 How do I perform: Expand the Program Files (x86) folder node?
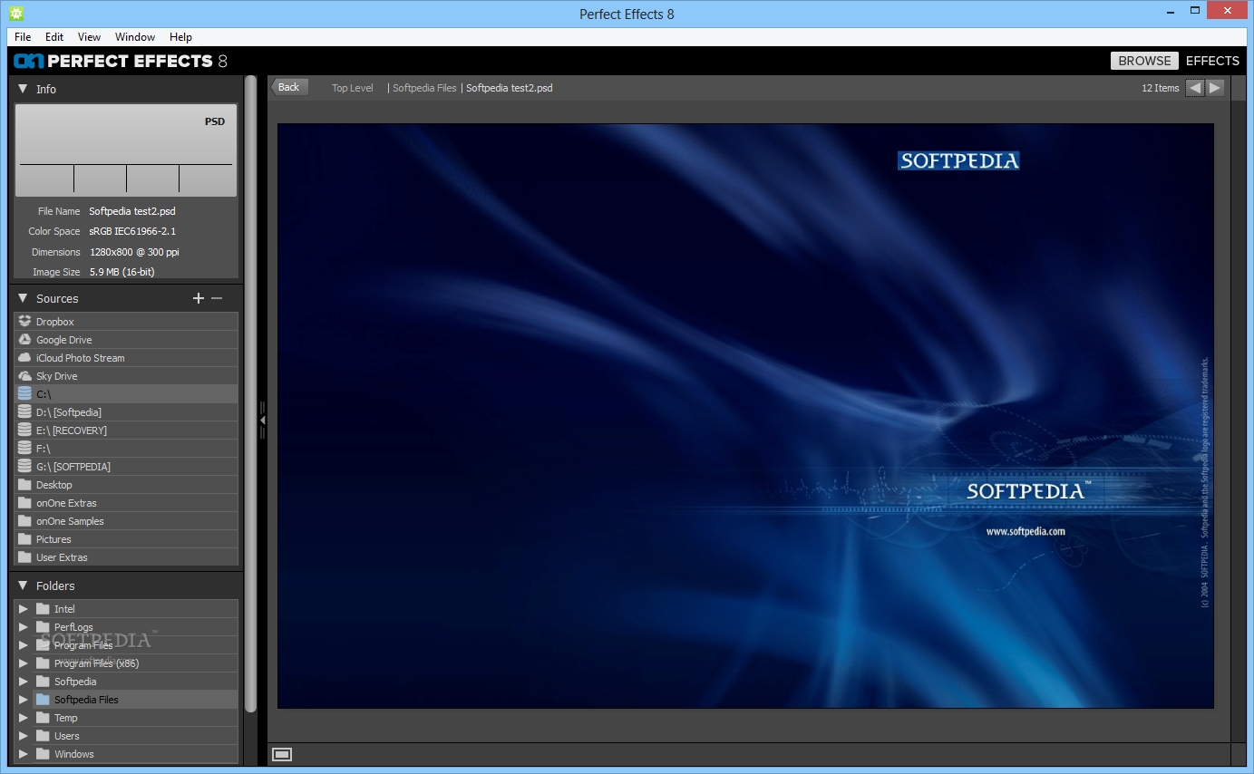pos(24,663)
